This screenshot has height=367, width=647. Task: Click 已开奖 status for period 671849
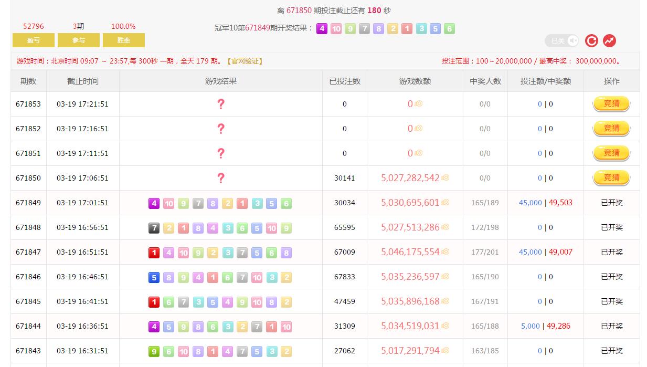pos(611,203)
